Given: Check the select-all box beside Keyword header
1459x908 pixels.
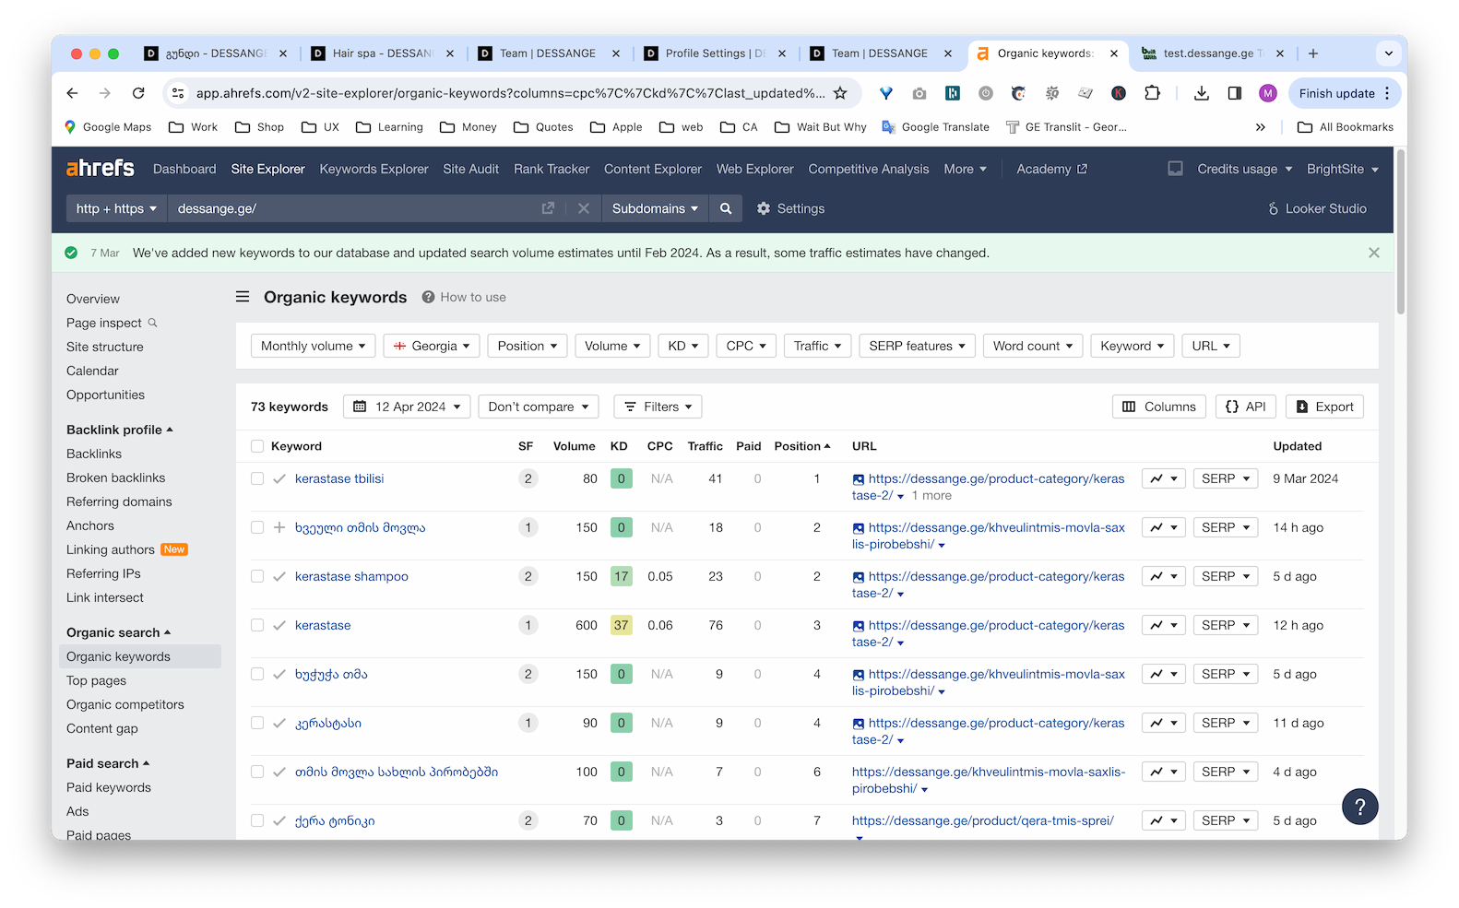Looking at the screenshot, I should click(x=257, y=446).
